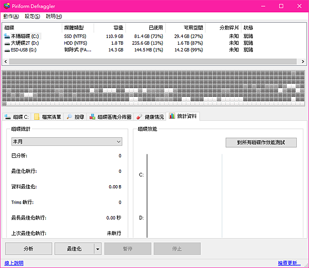Click the drive list left scroll arrow
This screenshot has height=268, width=309.
pyautogui.click(x=6, y=62)
